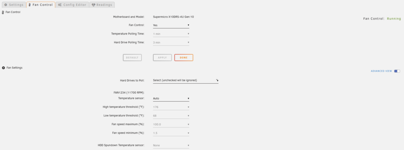Expand Temperature Polling Time dropdown
The width and height of the screenshot is (404, 150).
171,34
